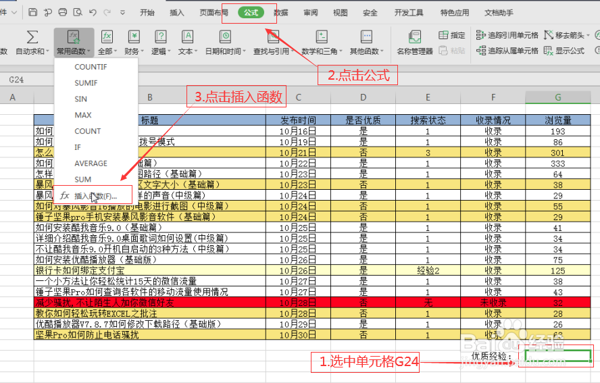This screenshot has width=600, height=383.
Task: Click the 优质经验： label cell
Action: click(492, 356)
